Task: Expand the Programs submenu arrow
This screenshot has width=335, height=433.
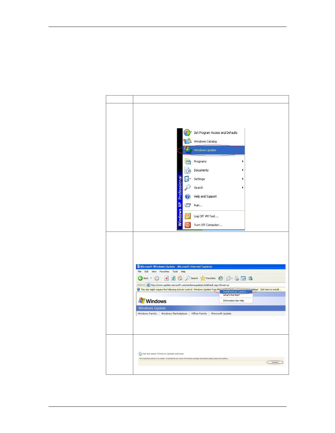Action: coord(243,161)
